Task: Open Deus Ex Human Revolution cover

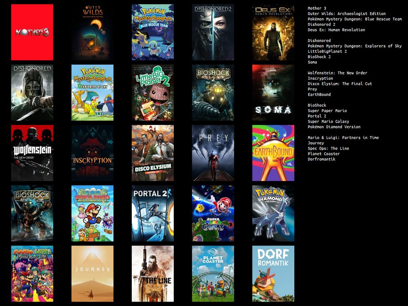Action: pos(273,32)
